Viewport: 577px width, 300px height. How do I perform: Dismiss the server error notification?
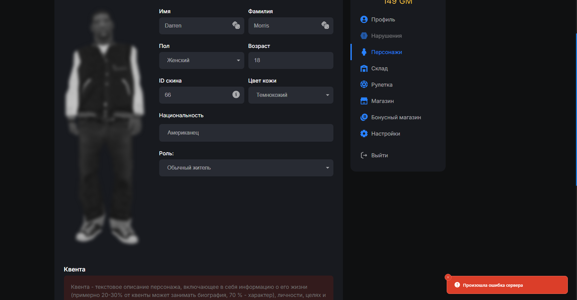(x=448, y=277)
